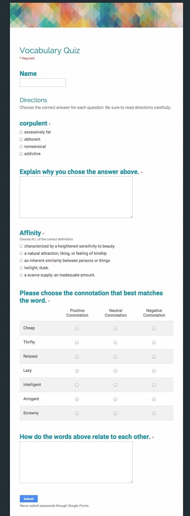Select Neutral Connotation for Scrawny
This screenshot has width=190, height=516.
tap(115, 413)
